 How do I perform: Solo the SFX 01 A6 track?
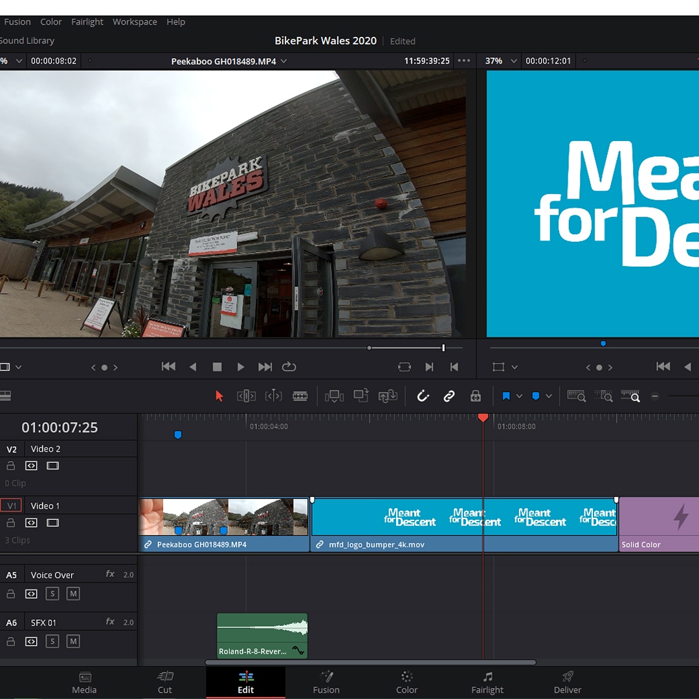click(x=52, y=641)
